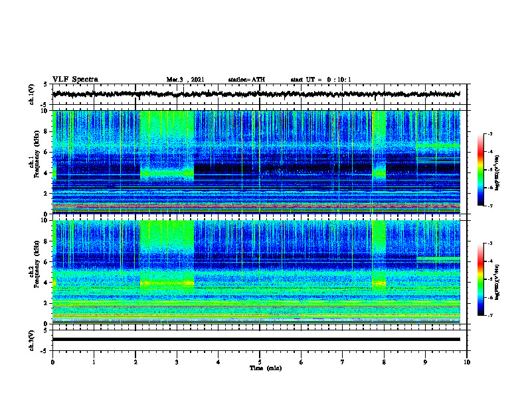
Task: Click tick label "4" on the Time axis
Action: 218,362
